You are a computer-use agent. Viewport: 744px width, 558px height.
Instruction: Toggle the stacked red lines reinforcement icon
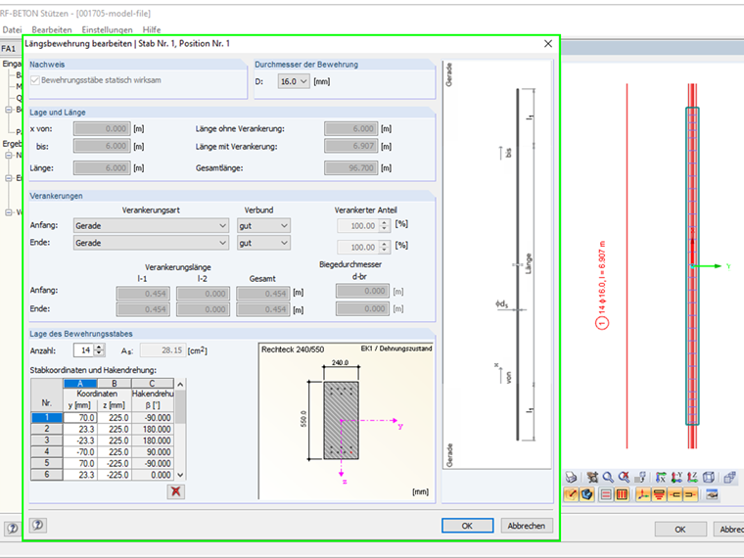(659, 494)
